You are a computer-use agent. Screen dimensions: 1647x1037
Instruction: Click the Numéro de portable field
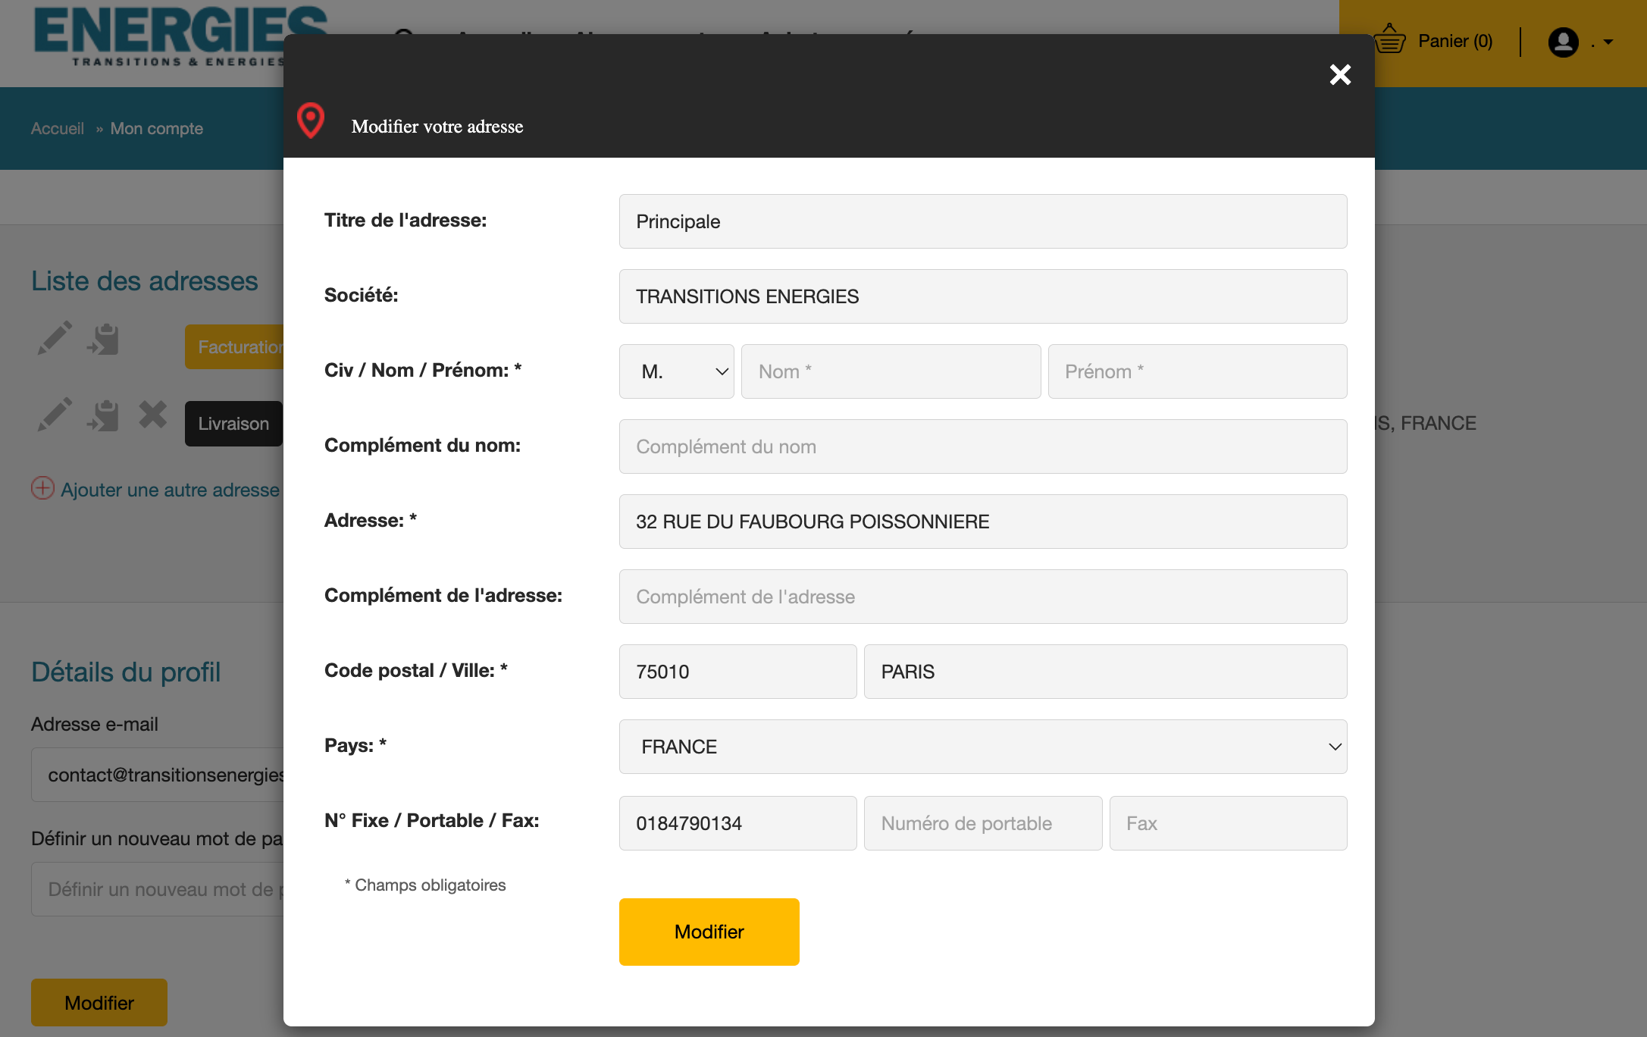982,823
